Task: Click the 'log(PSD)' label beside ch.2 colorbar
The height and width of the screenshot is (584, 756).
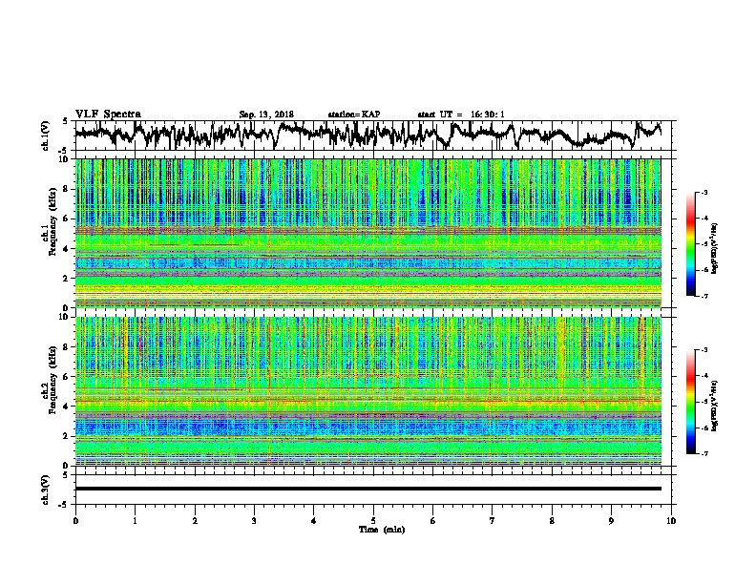Action: click(x=716, y=406)
